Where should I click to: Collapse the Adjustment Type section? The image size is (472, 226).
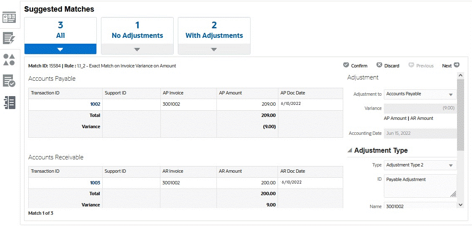(349, 151)
